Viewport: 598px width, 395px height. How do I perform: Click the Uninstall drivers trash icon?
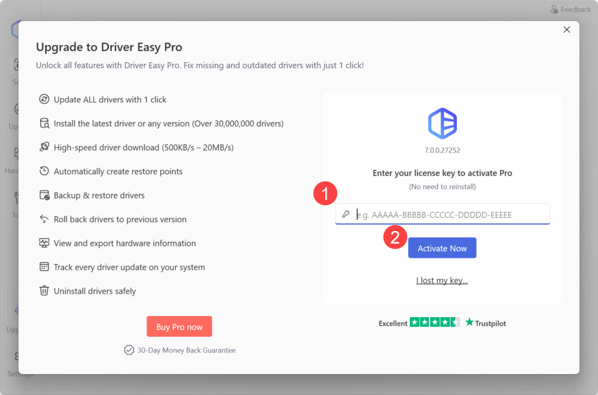44,291
